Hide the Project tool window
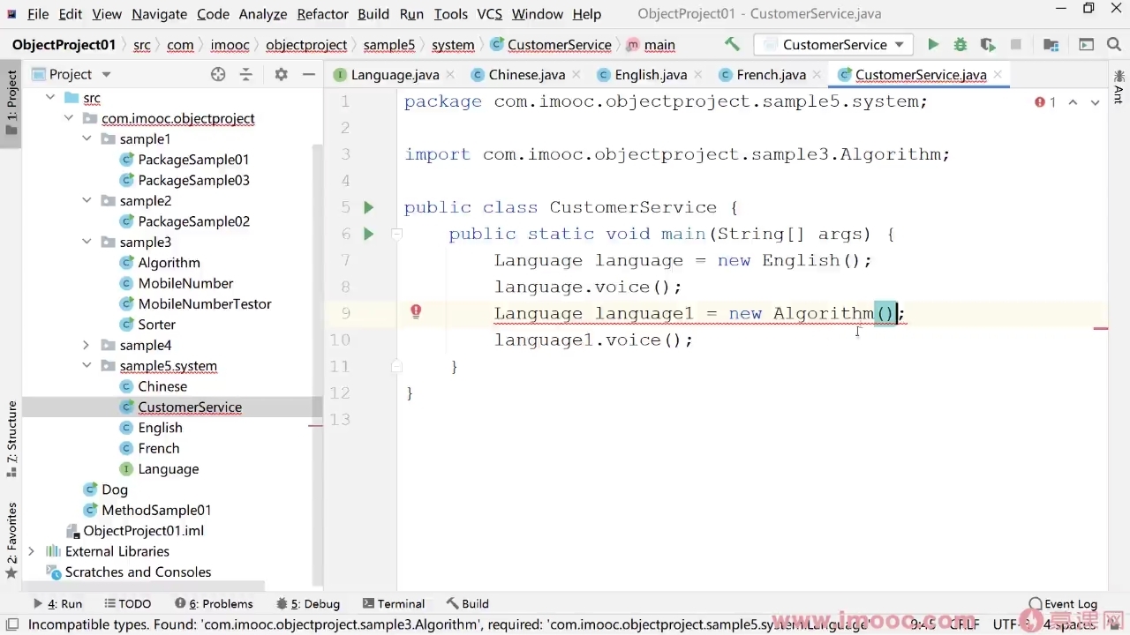Viewport: 1130px width, 635px height. [x=308, y=74]
